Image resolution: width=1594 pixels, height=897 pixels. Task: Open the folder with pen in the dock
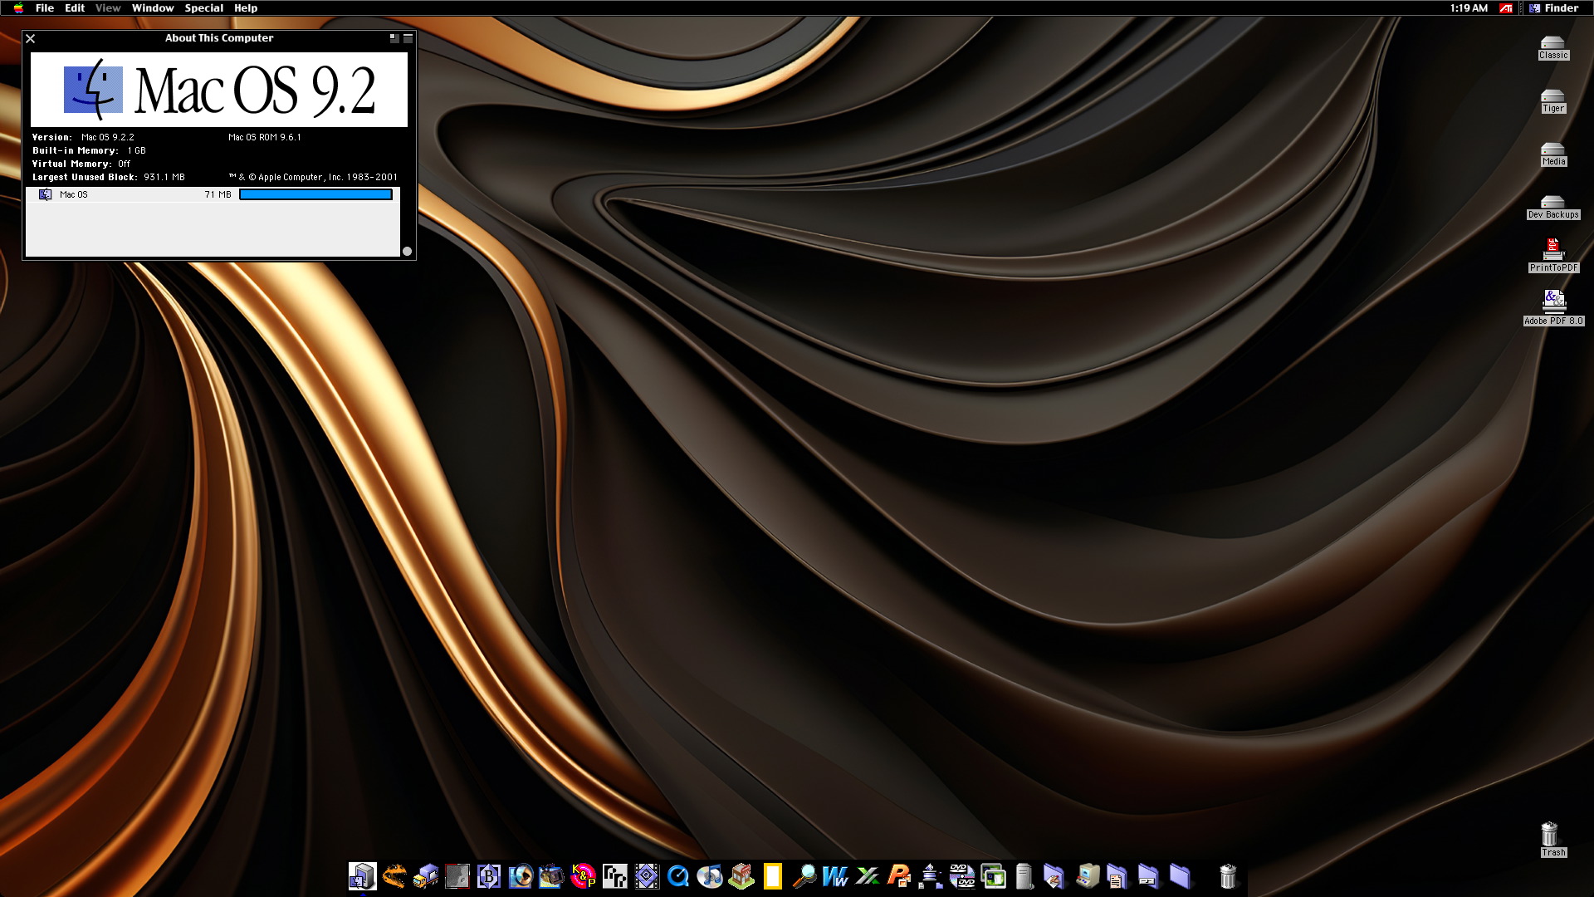pos(1054,876)
